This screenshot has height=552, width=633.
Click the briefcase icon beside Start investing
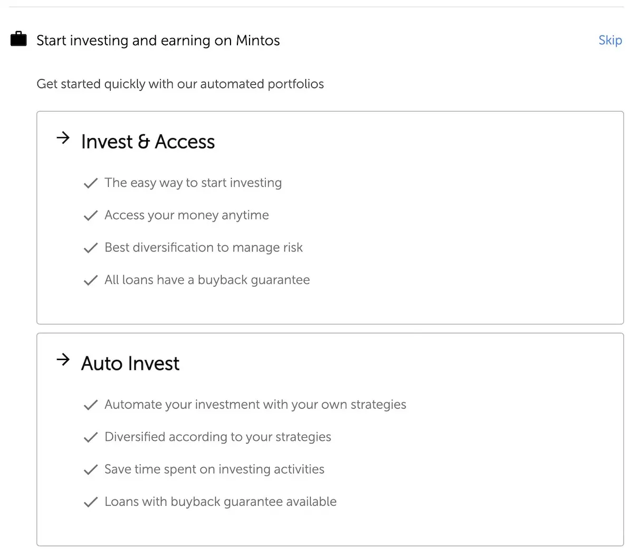(x=18, y=40)
